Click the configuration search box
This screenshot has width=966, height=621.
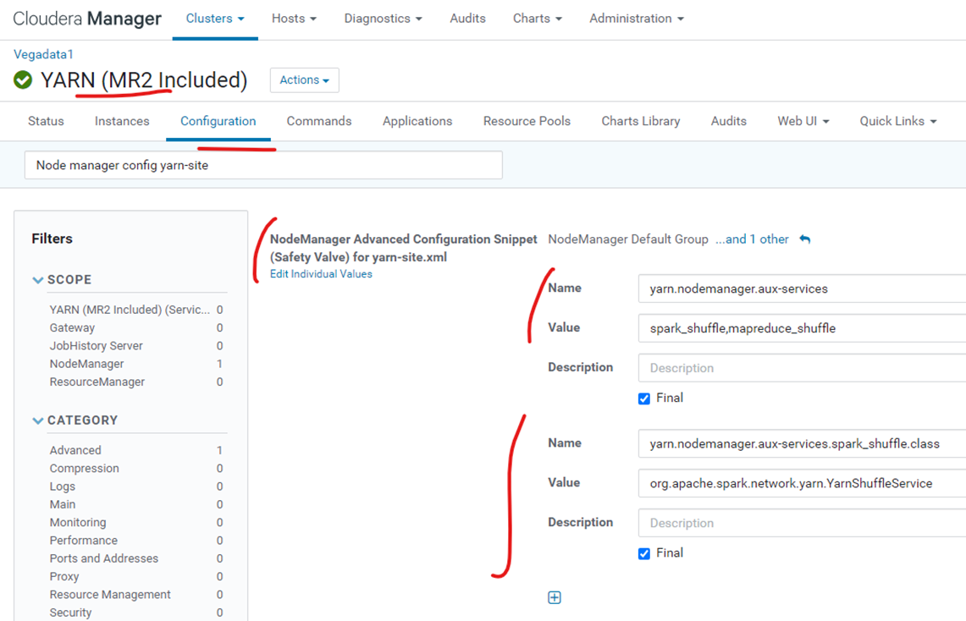(262, 164)
